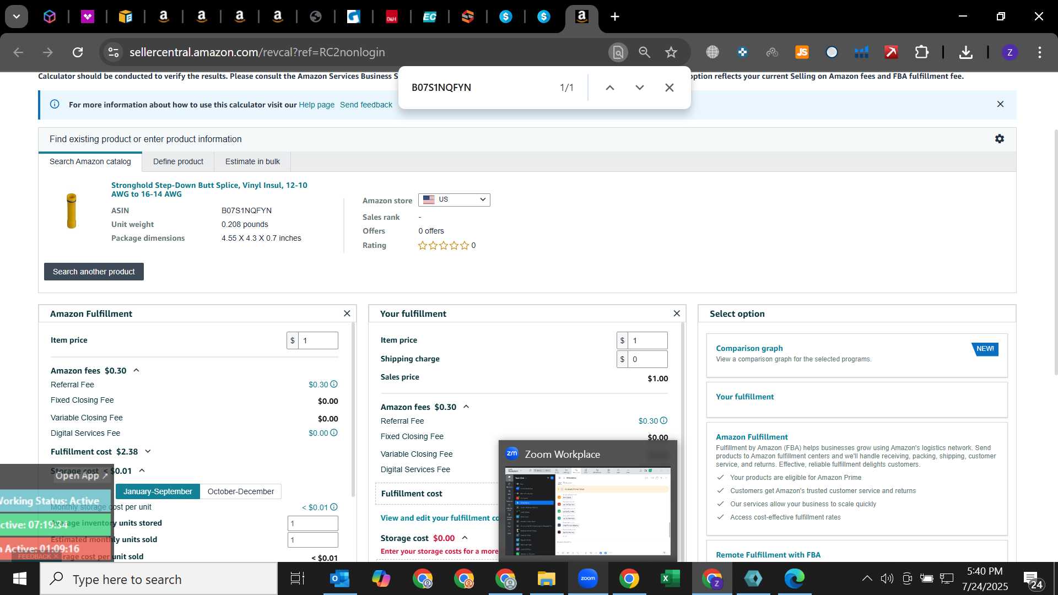Switch to Estimate in bulk tab
The image size is (1058, 595).
pyautogui.click(x=252, y=161)
